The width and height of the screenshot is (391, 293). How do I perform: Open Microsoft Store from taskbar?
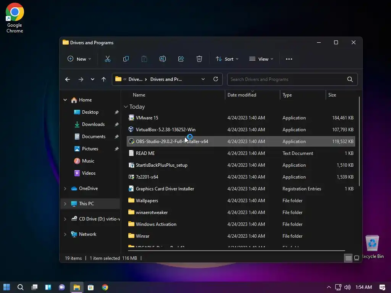[x=91, y=287]
